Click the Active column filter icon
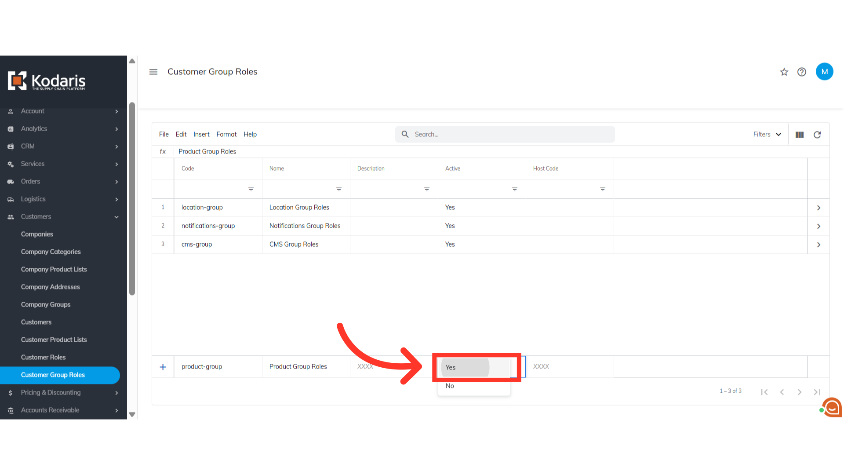Screen dimensions: 844x475 point(515,189)
